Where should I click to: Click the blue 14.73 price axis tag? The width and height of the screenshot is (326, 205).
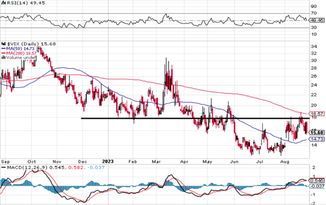coord(317,139)
